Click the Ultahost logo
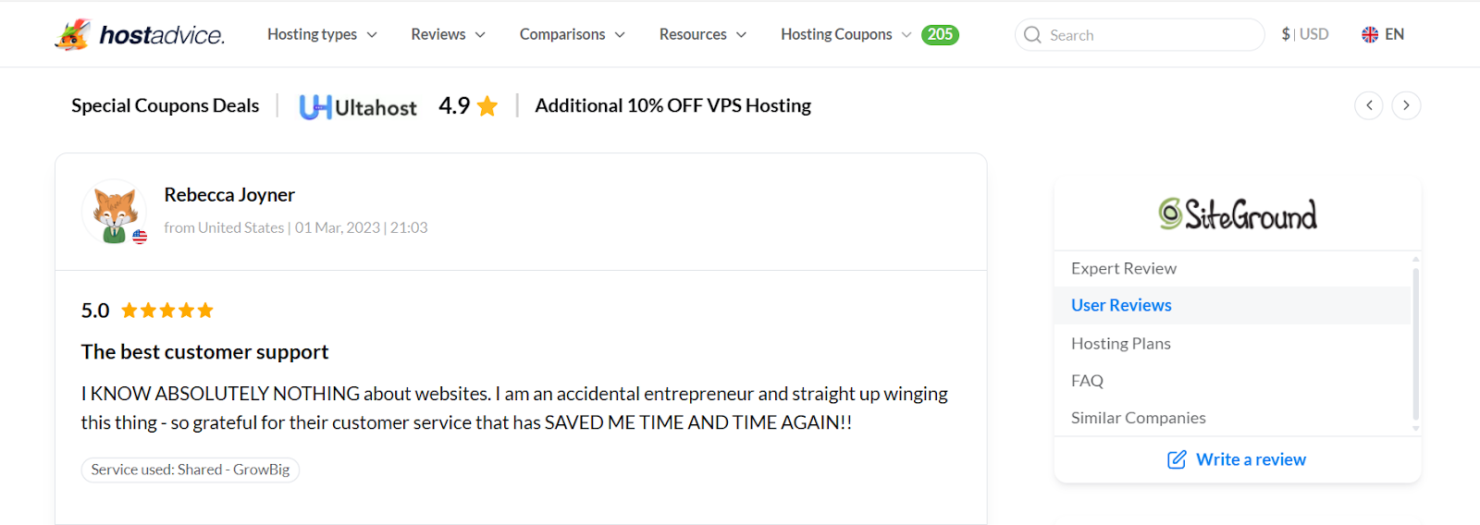 coord(358,106)
